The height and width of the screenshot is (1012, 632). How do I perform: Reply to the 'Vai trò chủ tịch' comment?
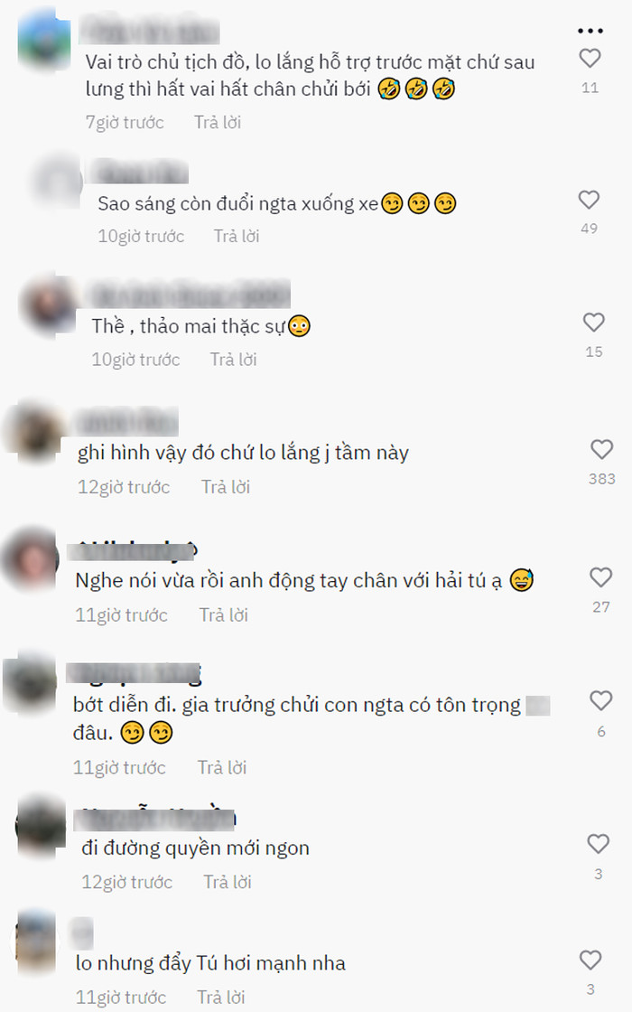click(x=218, y=122)
